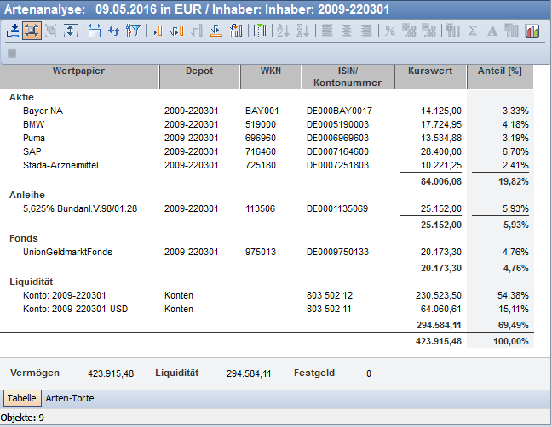Click the export/download icon in toolbar
This screenshot has width=552, height=427.
(x=13, y=31)
